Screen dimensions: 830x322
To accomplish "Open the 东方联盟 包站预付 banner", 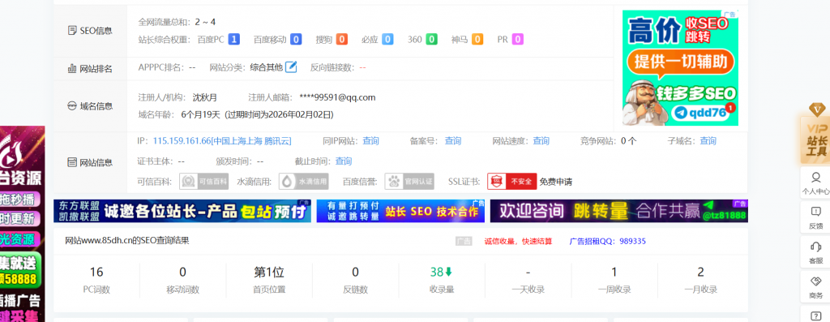I will 182,211.
